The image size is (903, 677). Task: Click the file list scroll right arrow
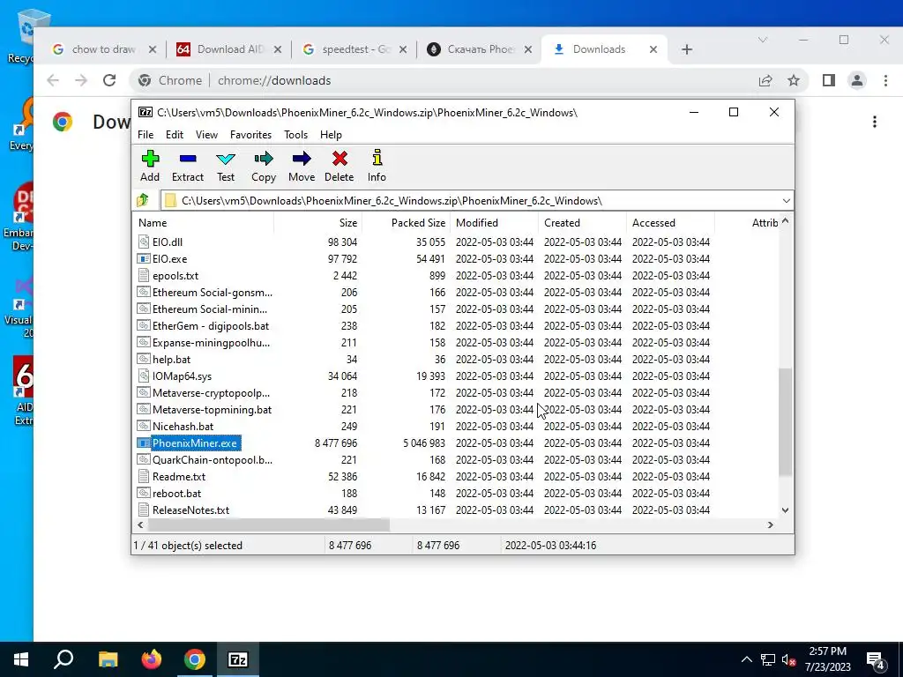tap(771, 524)
